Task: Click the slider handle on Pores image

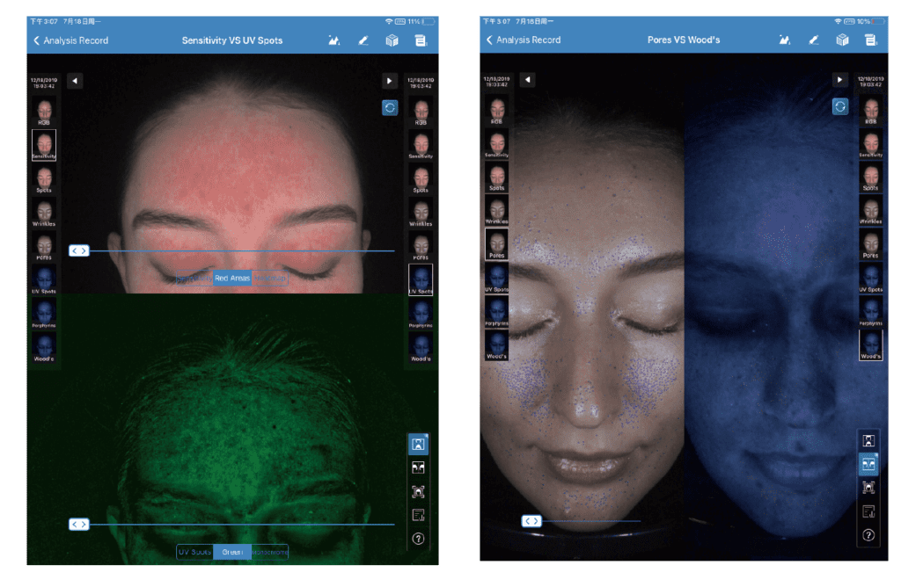Action: 531,521
